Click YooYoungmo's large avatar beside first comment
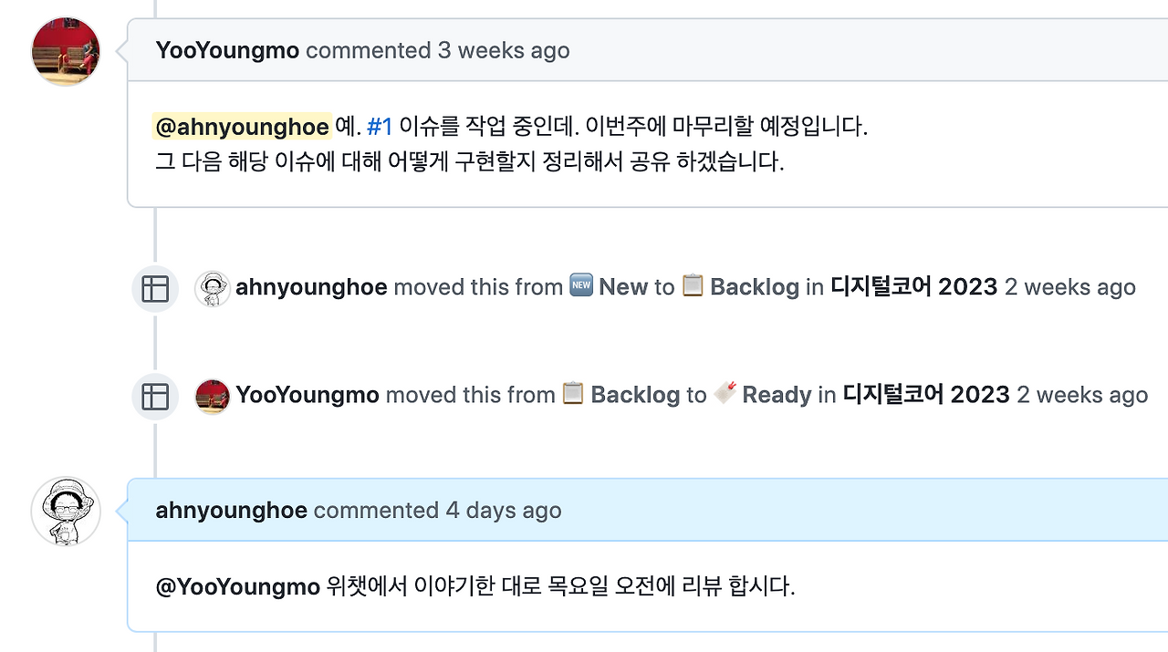 click(x=66, y=51)
